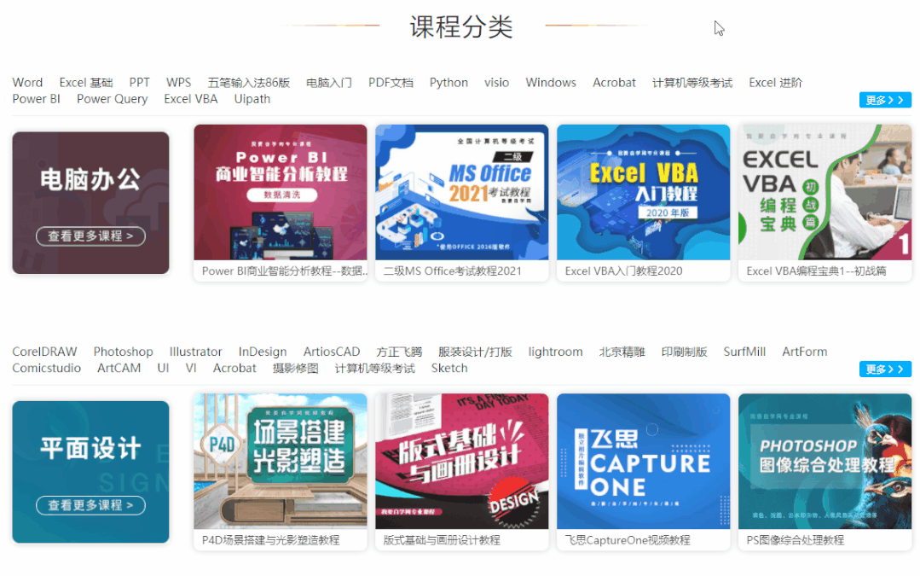Select the Photoshop category link
The width and height of the screenshot is (920, 576).
[x=124, y=352]
